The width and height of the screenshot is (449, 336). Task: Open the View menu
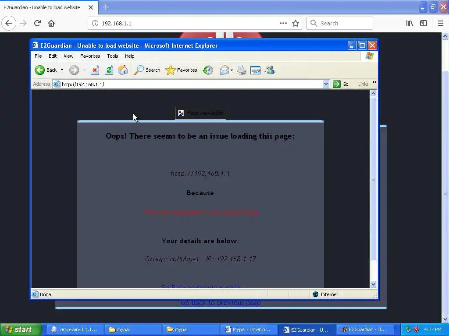68,56
